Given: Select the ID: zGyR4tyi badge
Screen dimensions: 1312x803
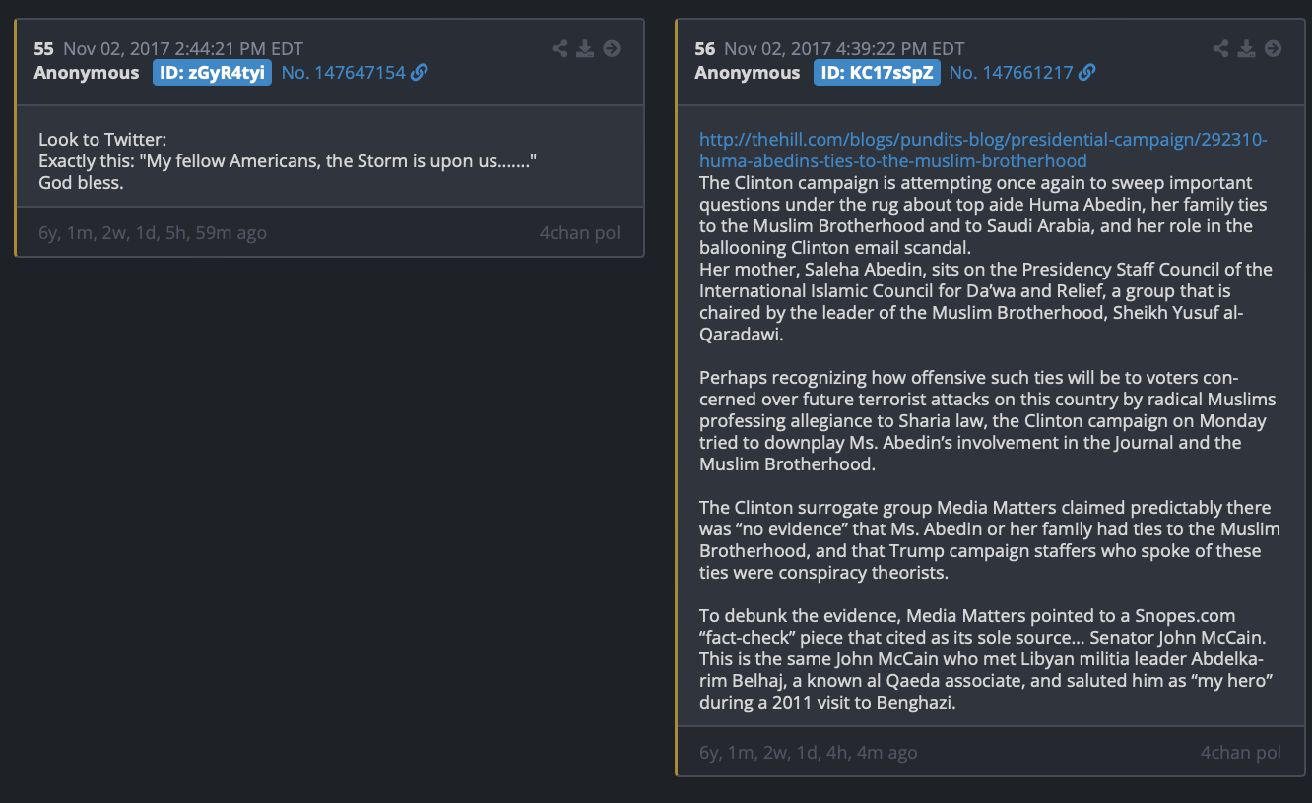Looking at the screenshot, I should point(212,73).
